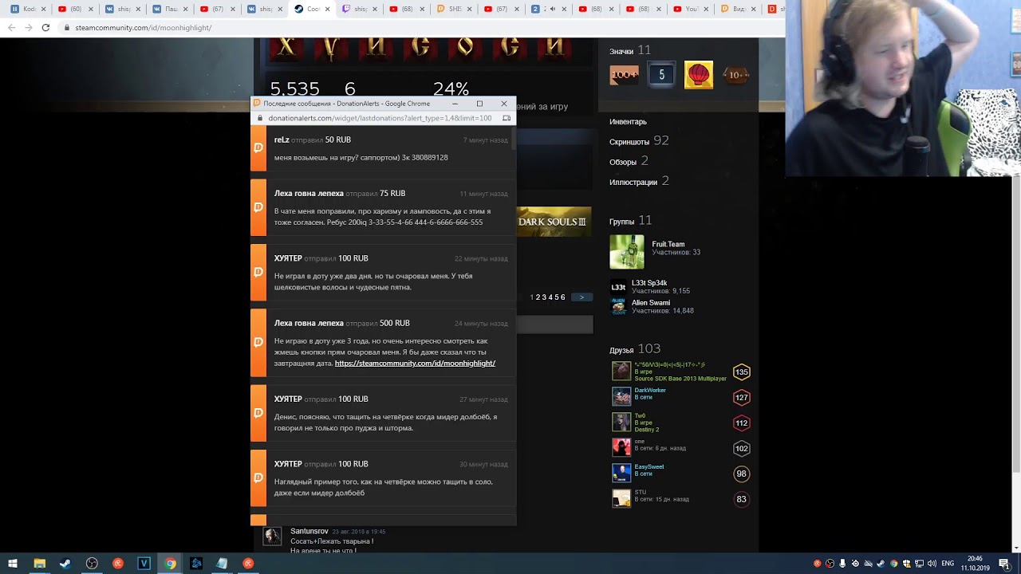Click the level 127 friend badge
This screenshot has width=1021, height=574.
741,398
